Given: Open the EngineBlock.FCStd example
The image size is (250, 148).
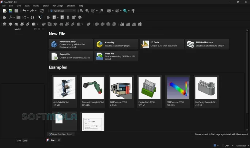Looking at the screenshot, I should coord(149,92).
